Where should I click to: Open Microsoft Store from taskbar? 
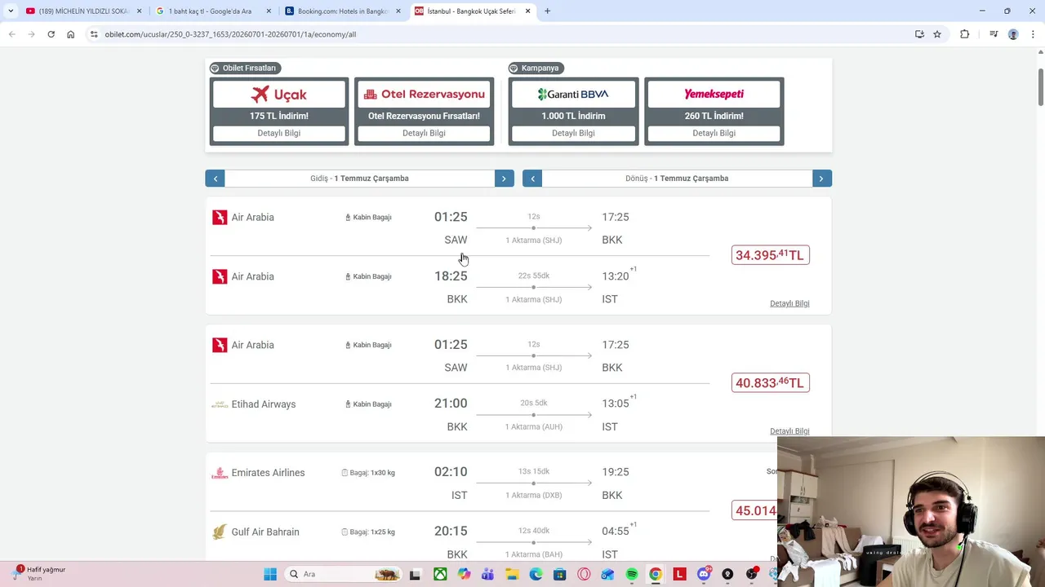[559, 574]
